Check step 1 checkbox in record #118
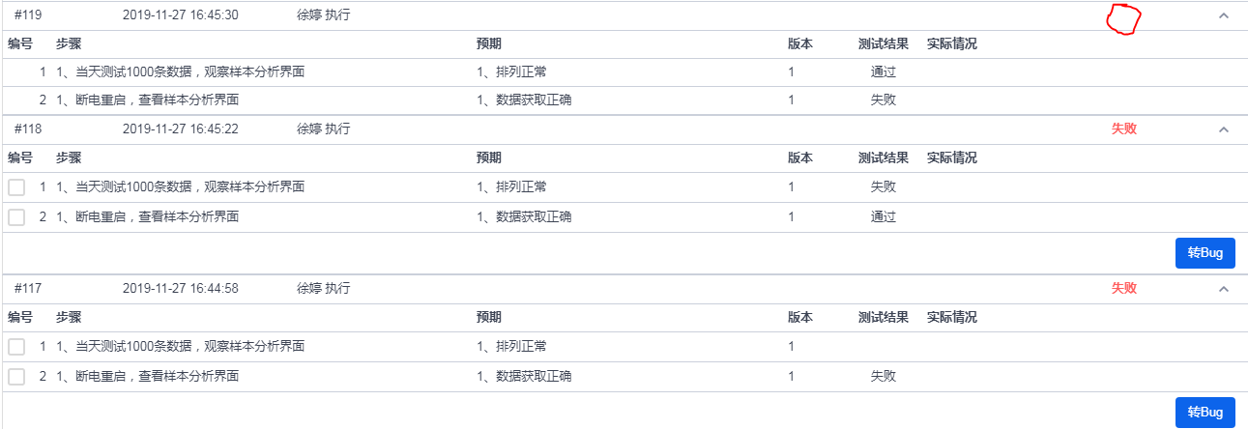Image resolution: width=1248 pixels, height=429 pixels. (16, 187)
